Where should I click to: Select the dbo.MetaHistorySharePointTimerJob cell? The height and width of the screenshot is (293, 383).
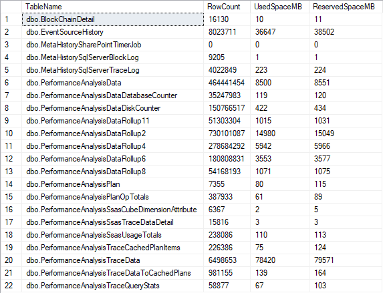112,45
